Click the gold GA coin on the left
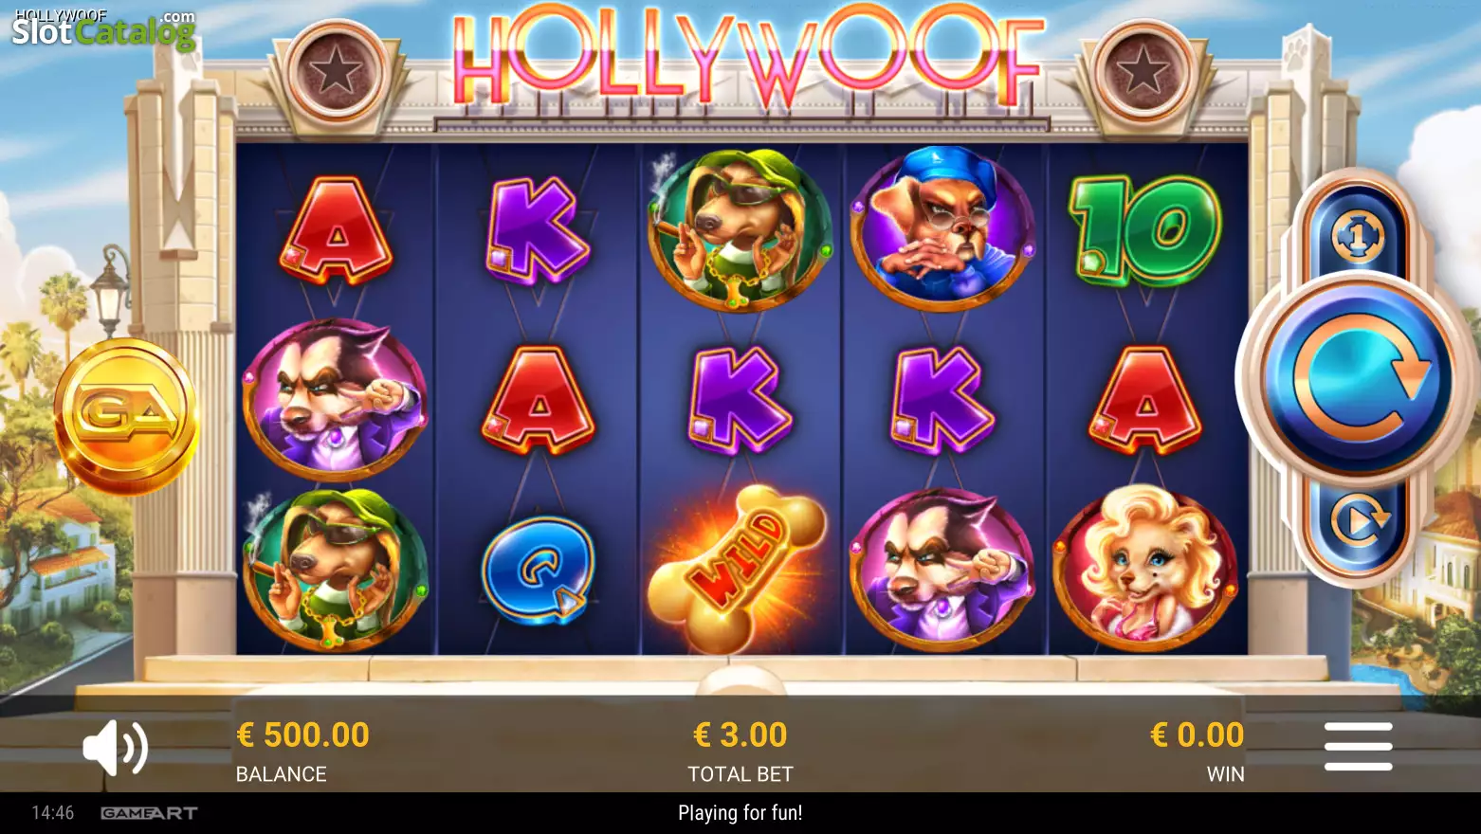This screenshot has width=1481, height=834. tap(126, 415)
